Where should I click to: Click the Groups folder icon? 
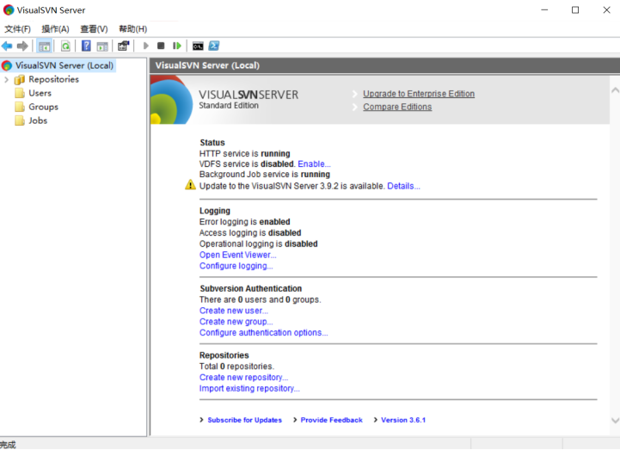pyautogui.click(x=20, y=107)
